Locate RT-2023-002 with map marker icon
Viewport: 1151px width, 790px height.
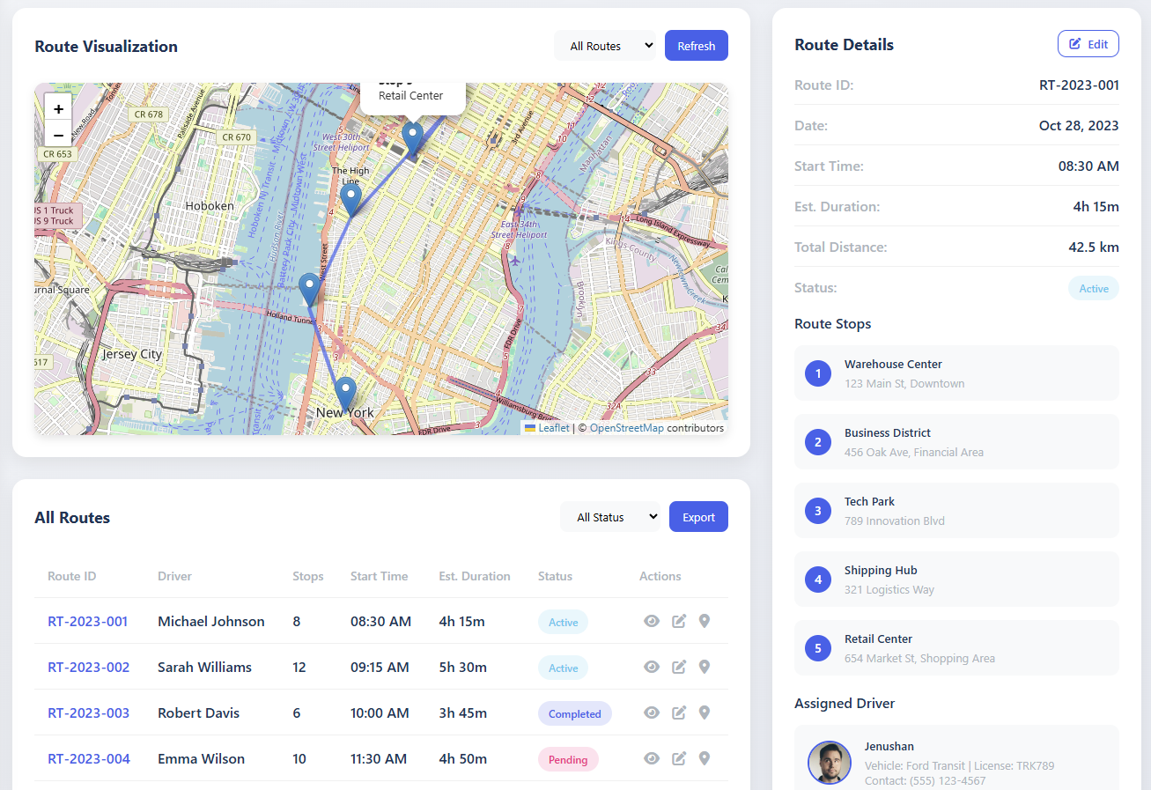pyautogui.click(x=704, y=667)
